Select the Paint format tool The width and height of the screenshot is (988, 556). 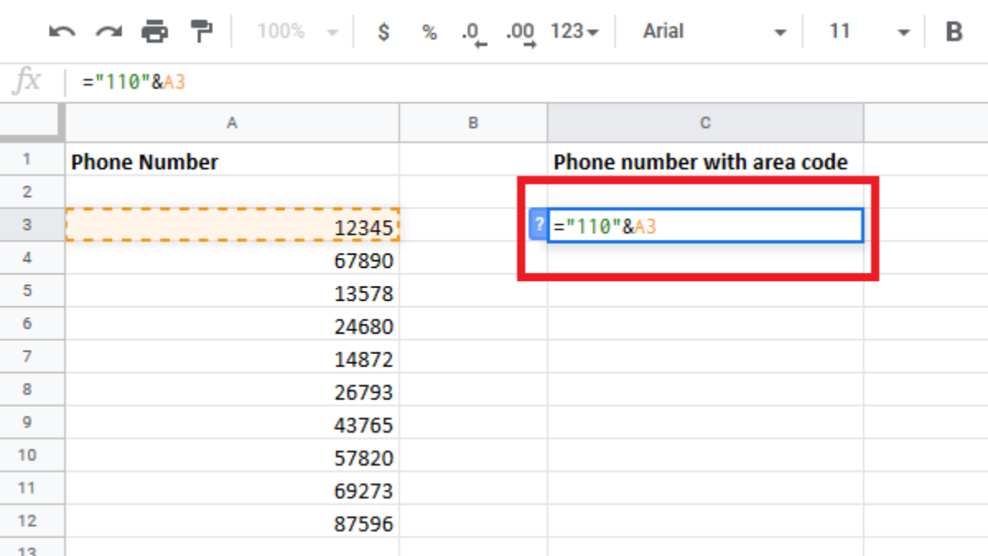[200, 32]
